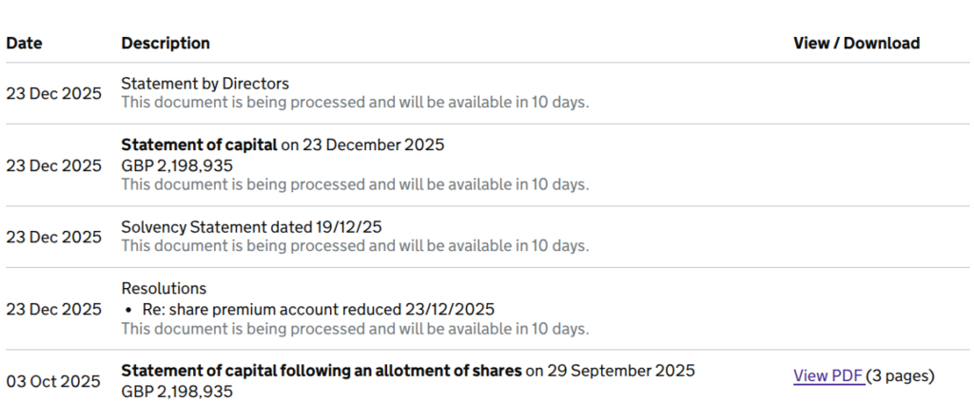974x403 pixels.
Task: Click the Date column header
Action: point(25,43)
